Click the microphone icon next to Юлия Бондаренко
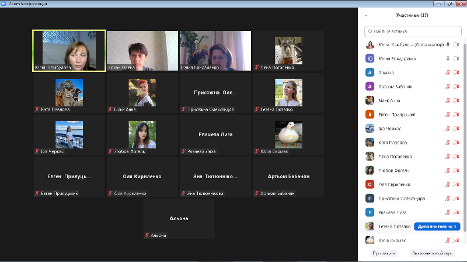This screenshot has height=262, width=467. coord(448,59)
